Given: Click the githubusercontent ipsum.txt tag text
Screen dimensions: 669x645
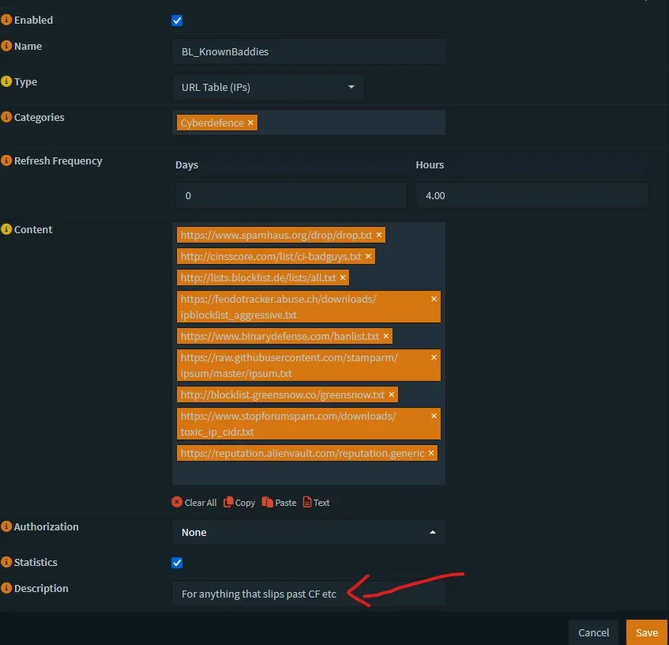Looking at the screenshot, I should [289, 365].
